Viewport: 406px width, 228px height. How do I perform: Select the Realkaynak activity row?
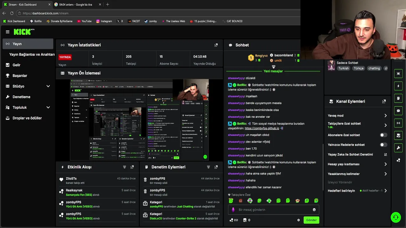[x=97, y=193]
